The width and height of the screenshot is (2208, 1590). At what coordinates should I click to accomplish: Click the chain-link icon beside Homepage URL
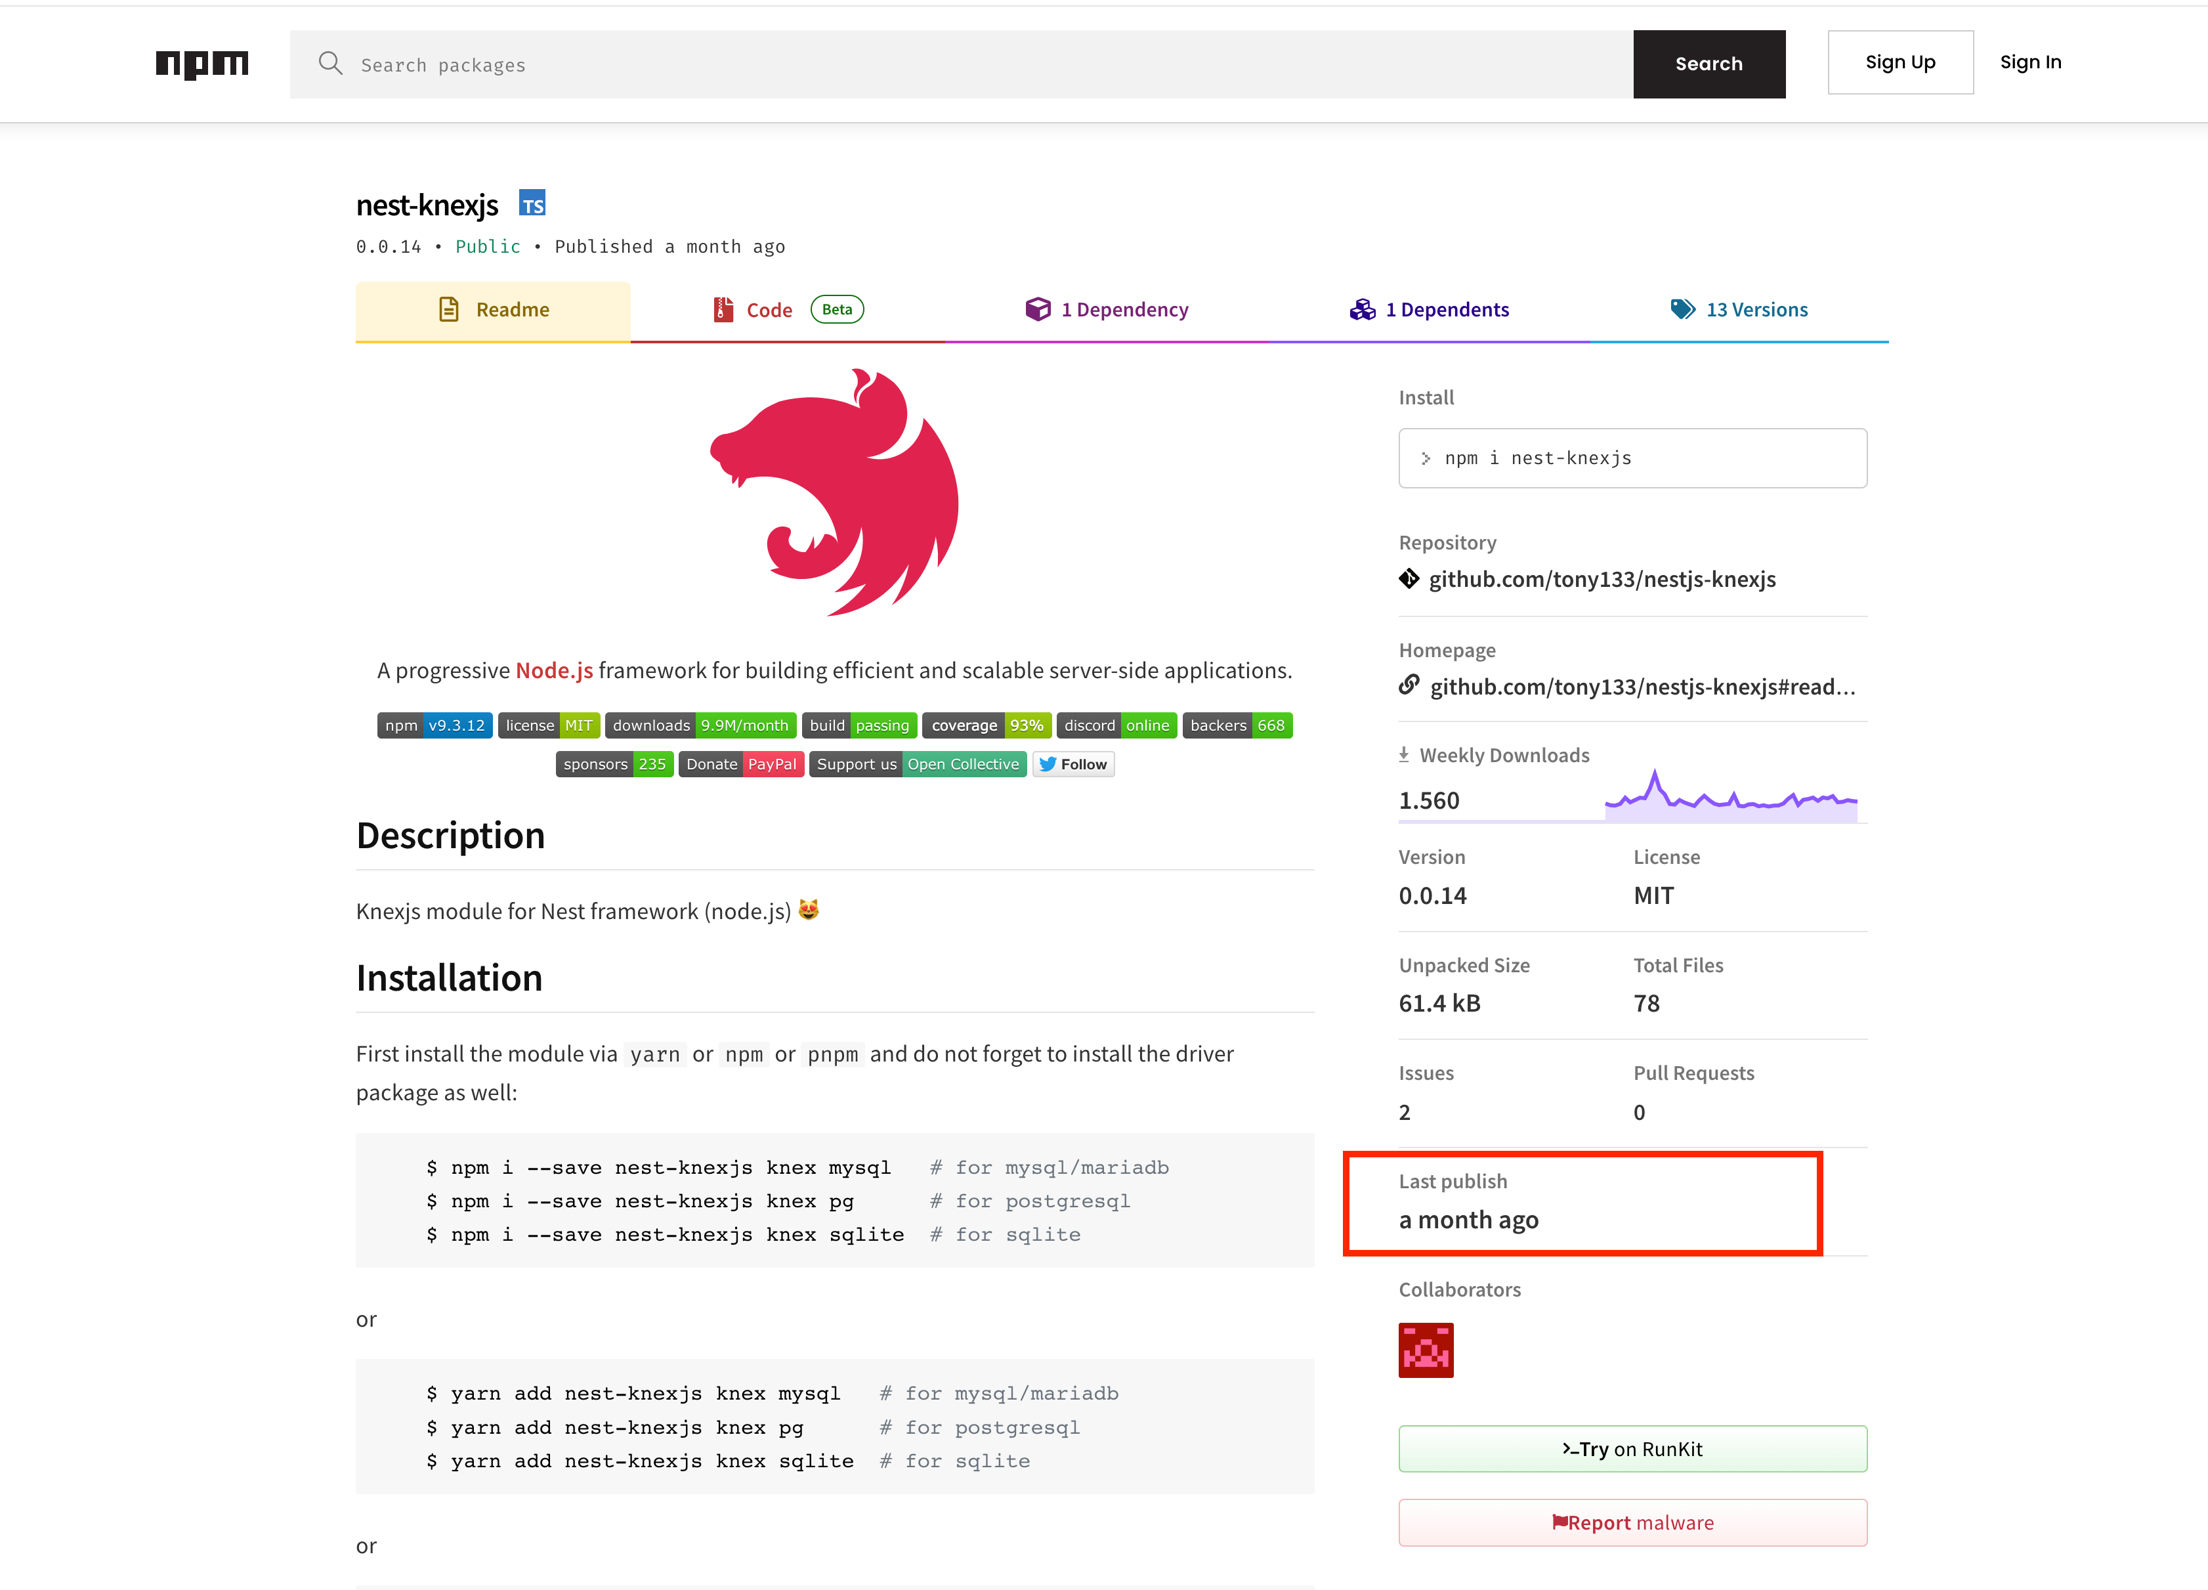pyautogui.click(x=1409, y=685)
